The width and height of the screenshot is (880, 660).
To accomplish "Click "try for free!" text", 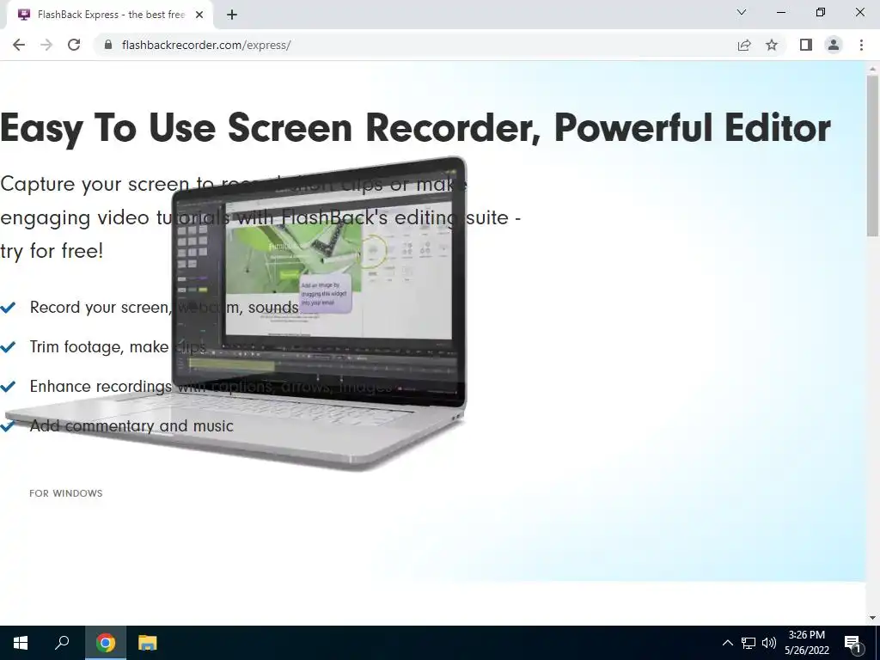I will 52,251.
